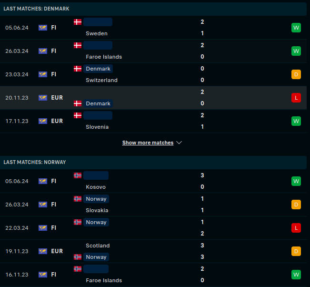The height and width of the screenshot is (287, 310).
Task: Click the Faroe Islands team name under Denmark matches
Action: 104,57
